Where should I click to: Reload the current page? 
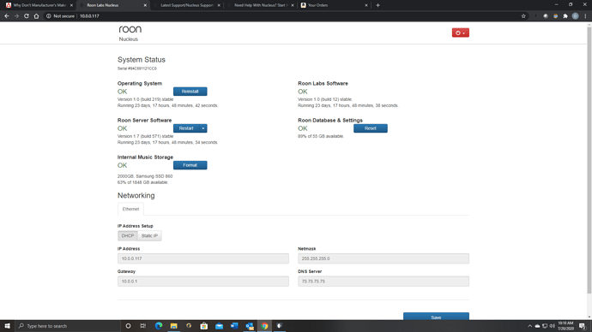point(27,16)
